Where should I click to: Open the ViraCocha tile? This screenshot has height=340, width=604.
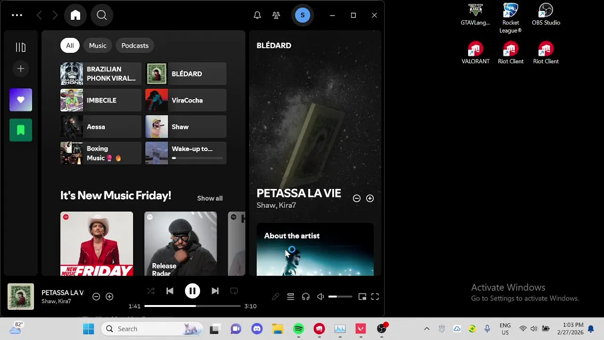(186, 100)
